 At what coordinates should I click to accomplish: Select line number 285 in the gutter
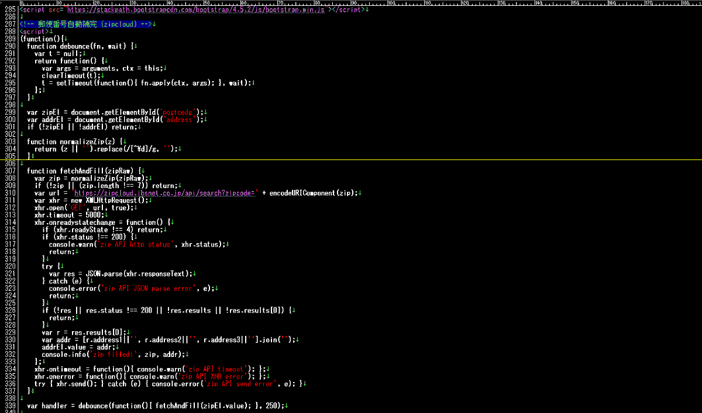[9, 10]
